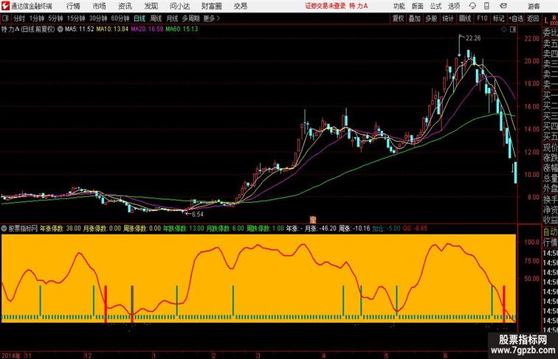Click the 多股 toolbar button
Viewport: 558px width, 359px height.
coord(431,18)
